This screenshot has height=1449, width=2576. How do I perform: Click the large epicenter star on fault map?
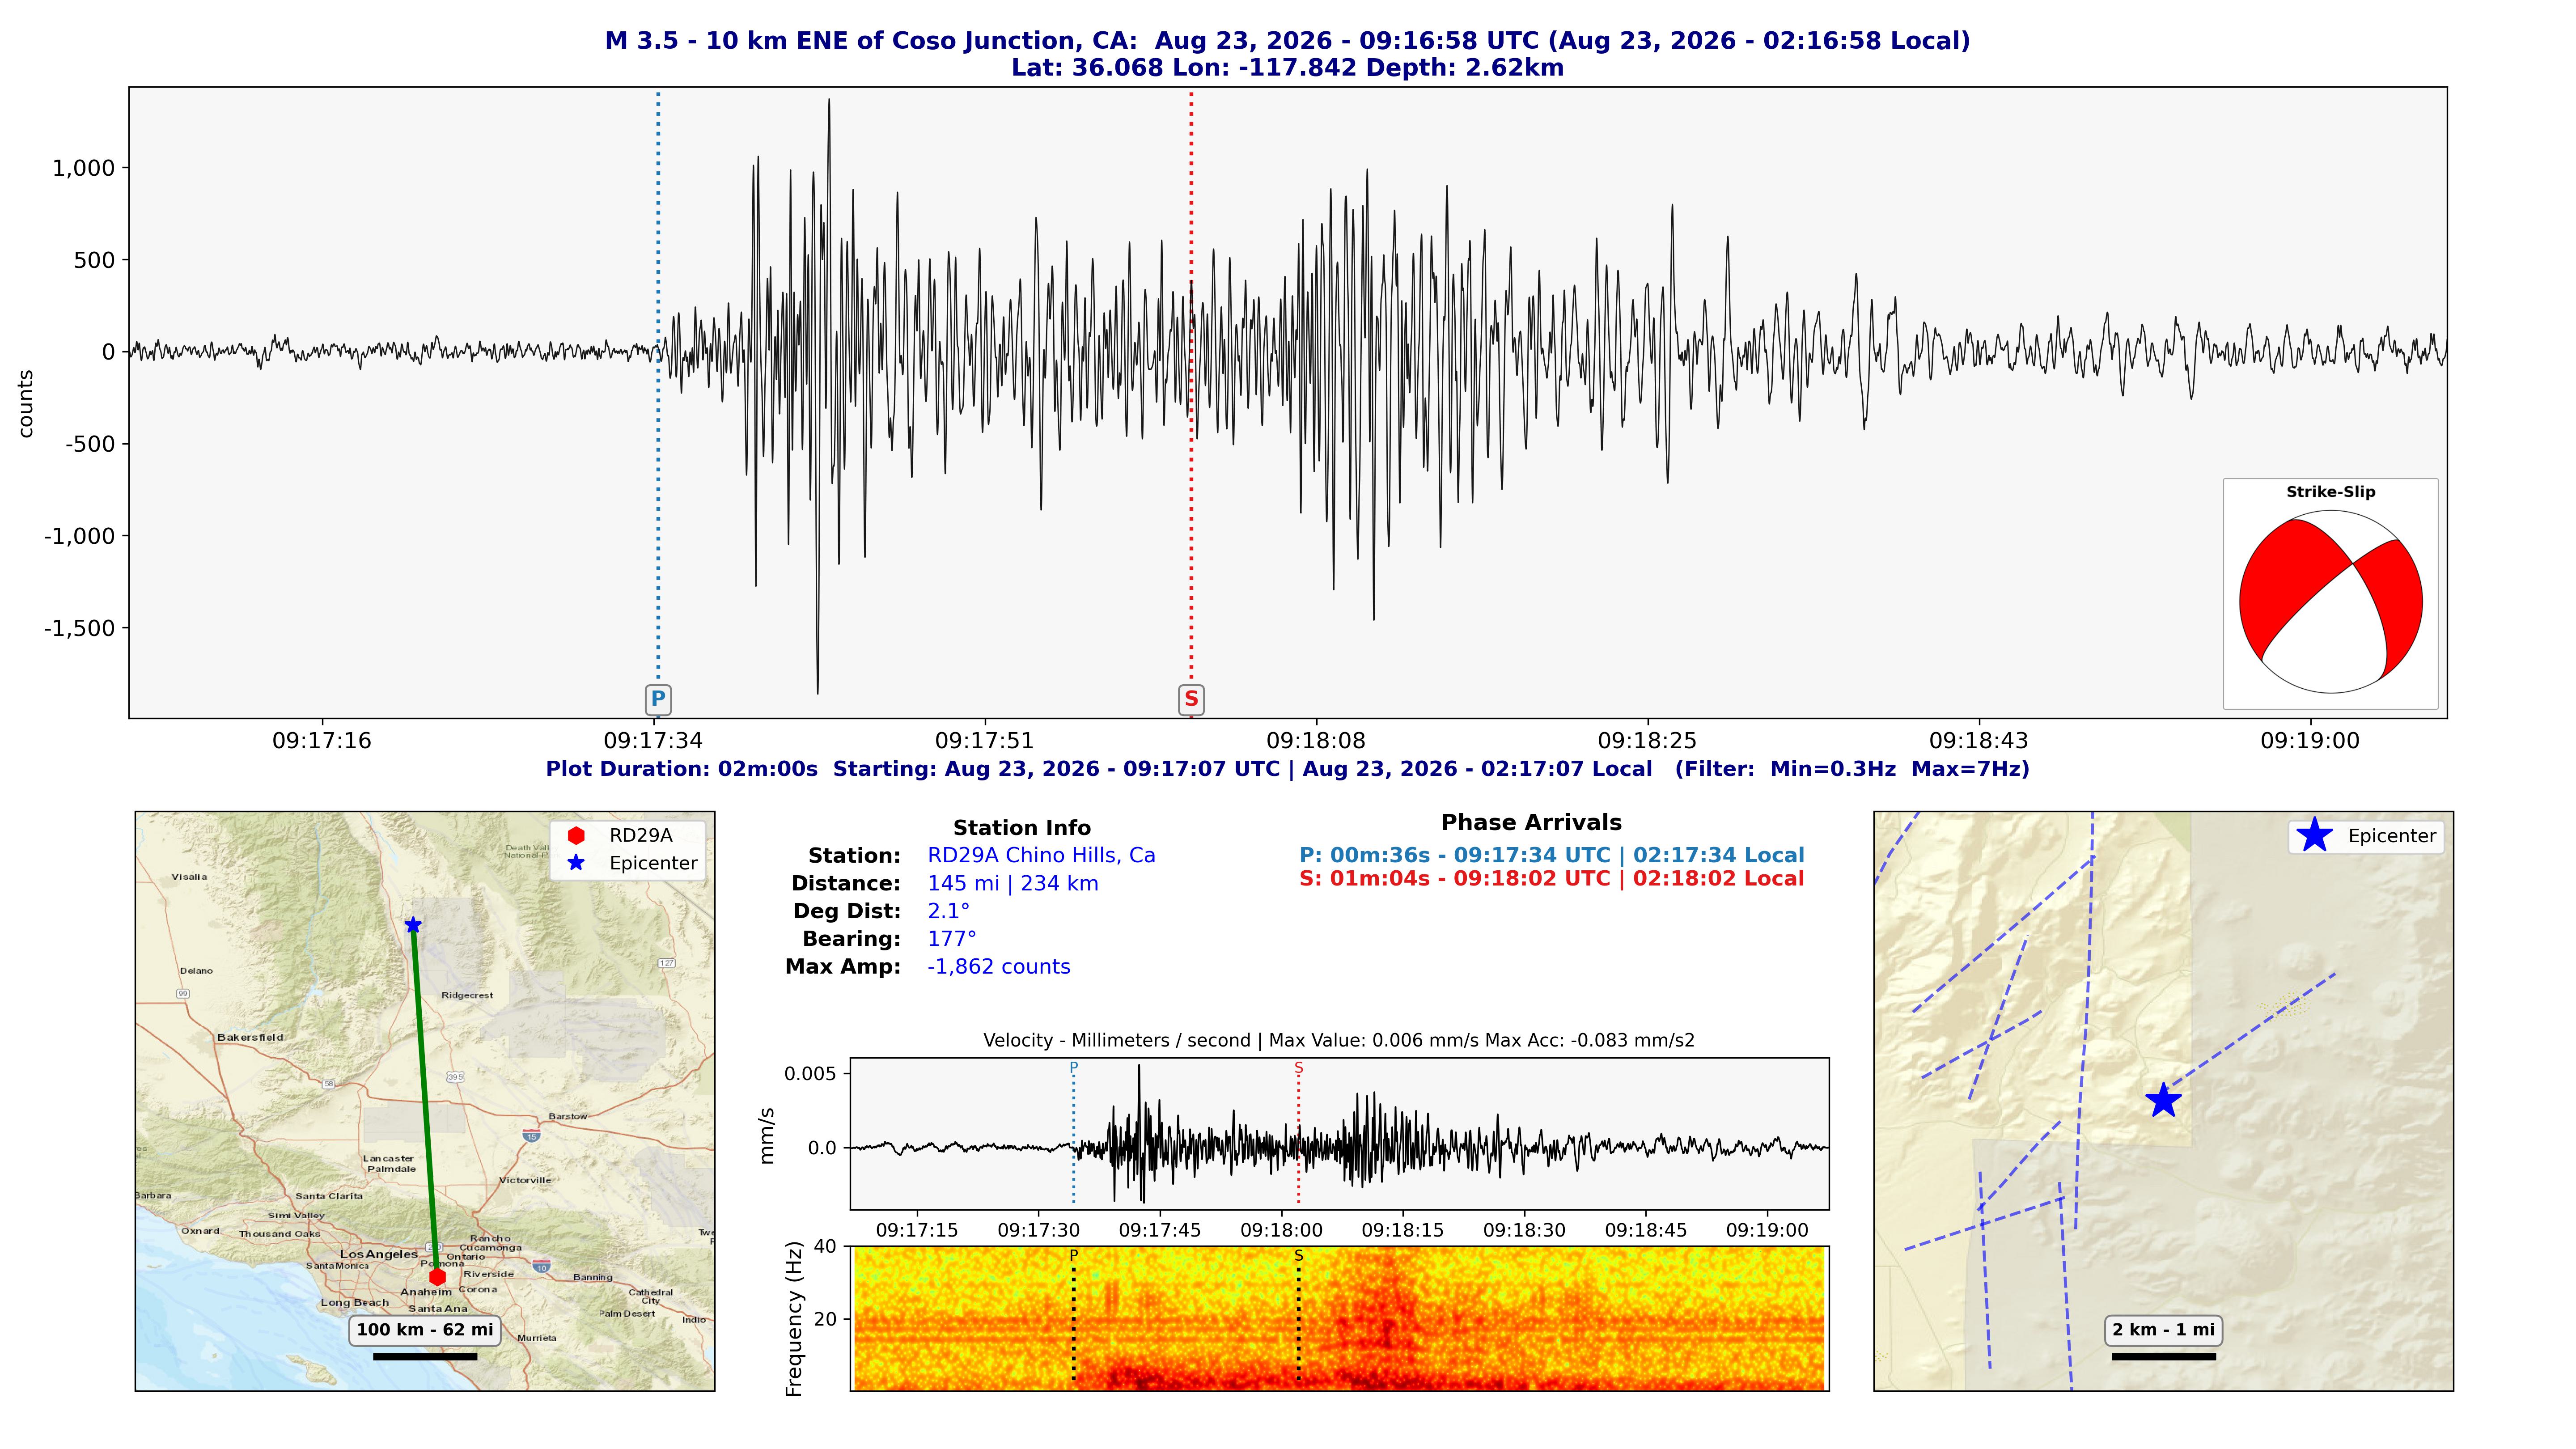[x=2163, y=1100]
